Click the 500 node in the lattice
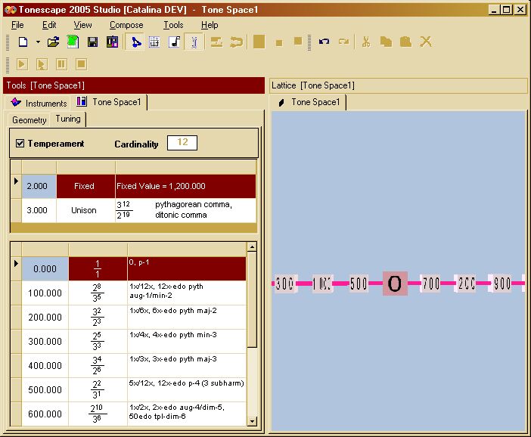 tap(359, 284)
